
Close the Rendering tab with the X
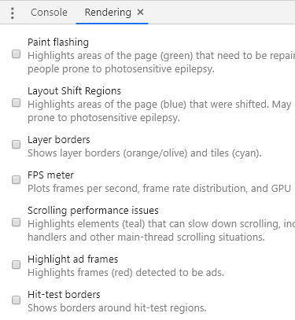point(141,12)
